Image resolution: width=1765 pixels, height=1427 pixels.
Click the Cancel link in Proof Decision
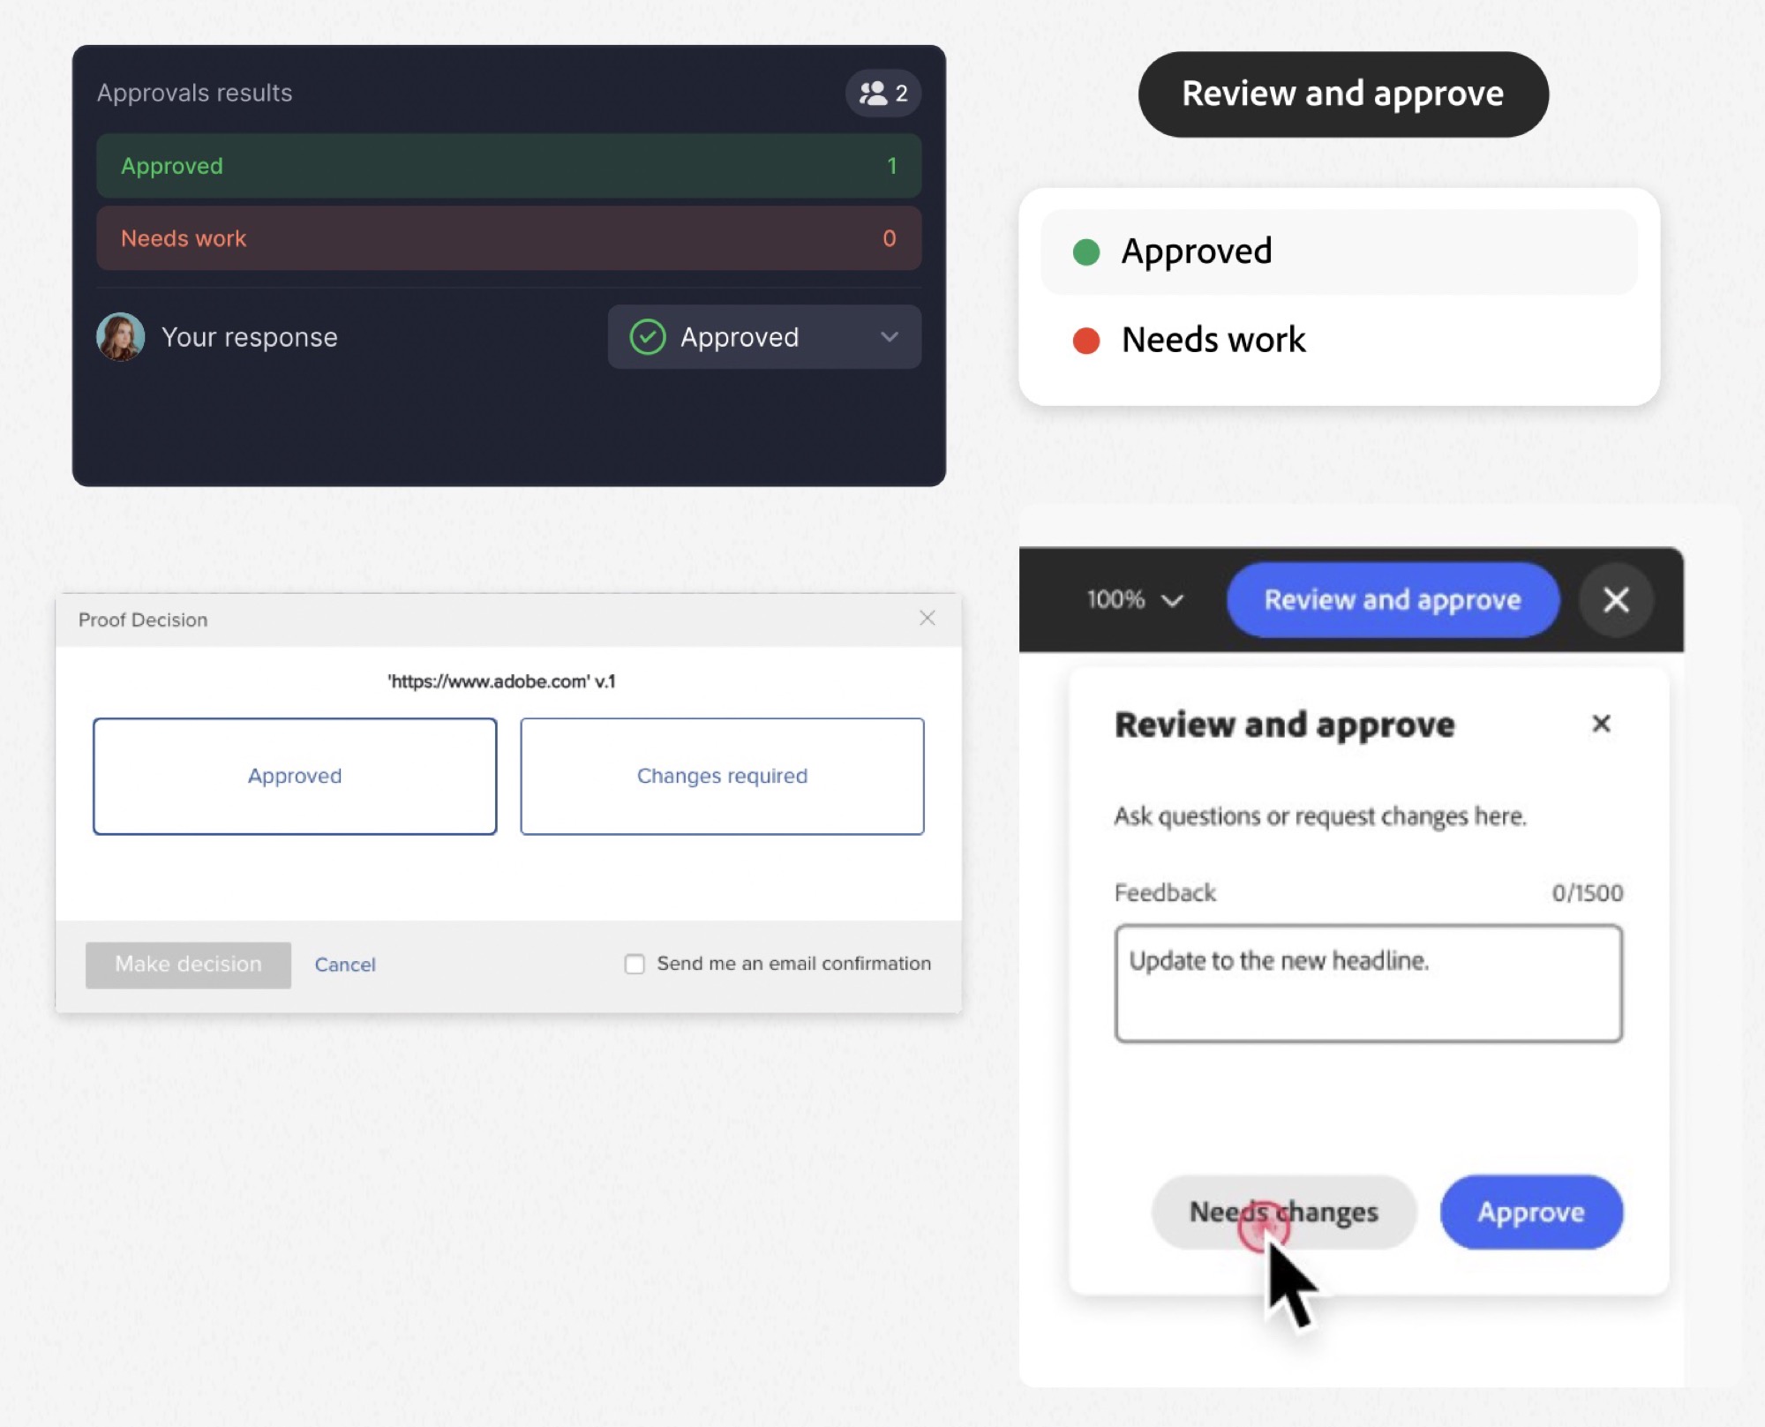[x=345, y=965]
